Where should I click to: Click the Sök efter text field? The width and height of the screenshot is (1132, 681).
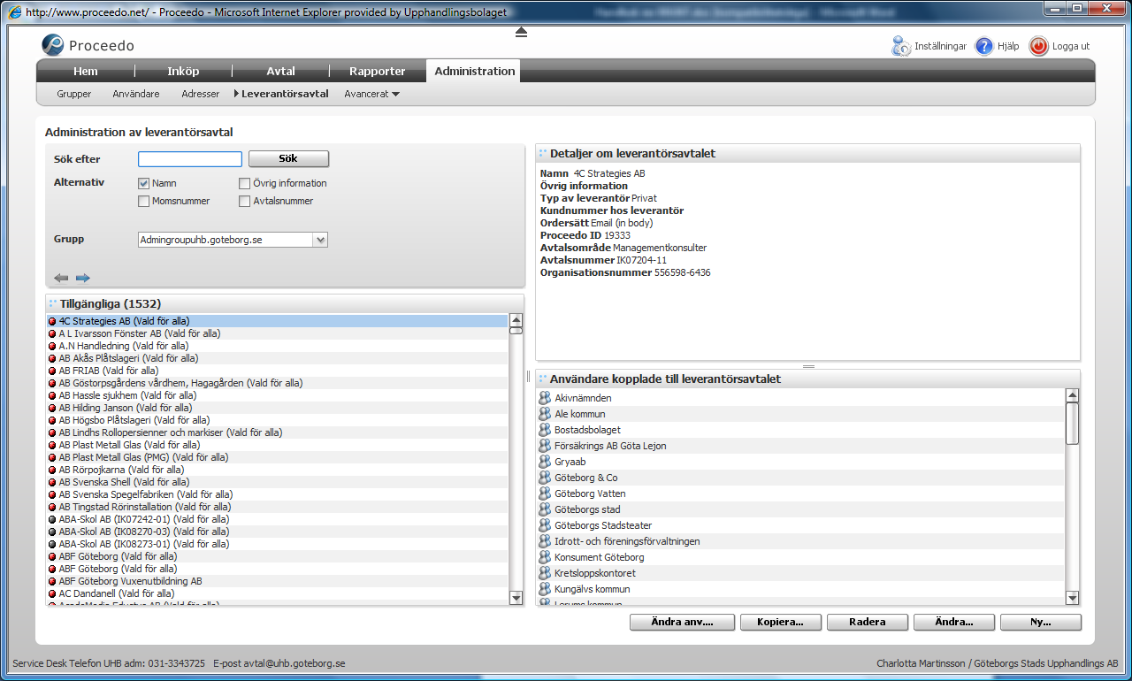tap(190, 159)
